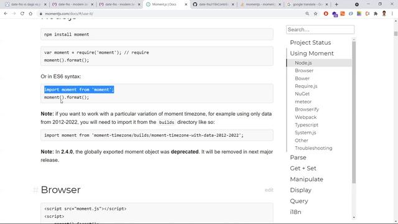
Task: Select Browser in the sidebar list
Action: coord(304,70)
